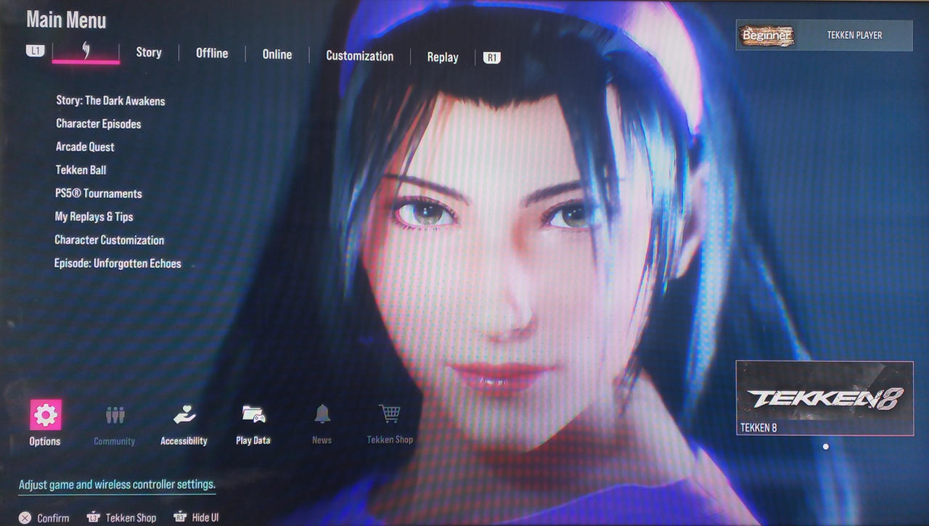Open the TEKKEN PLAYER profile card
This screenshot has height=526, width=929.
coord(824,35)
